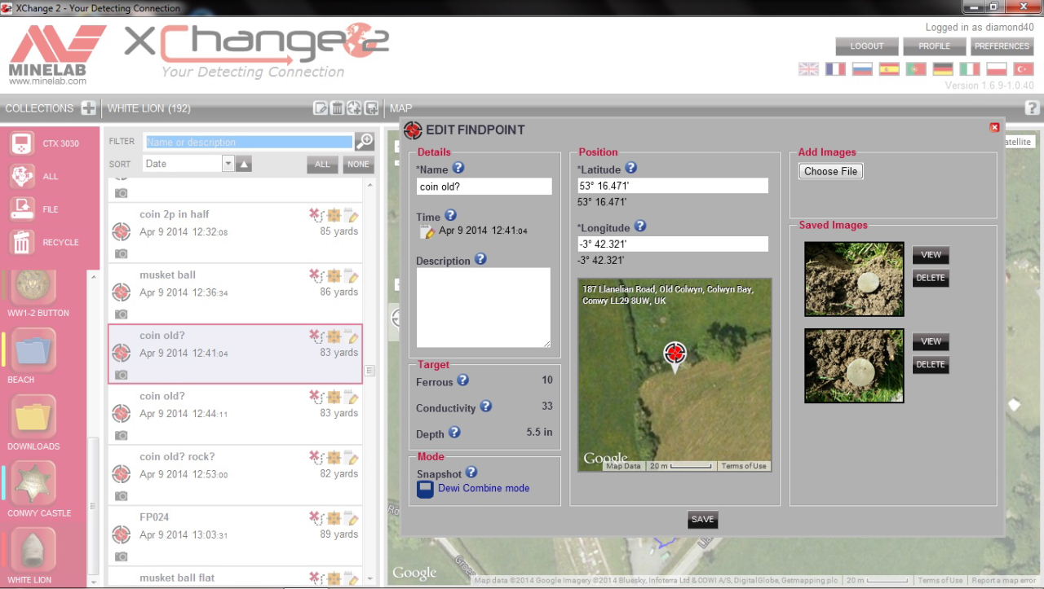This screenshot has height=589, width=1044.
Task: Select ALL findpoints in list
Action: (x=322, y=165)
